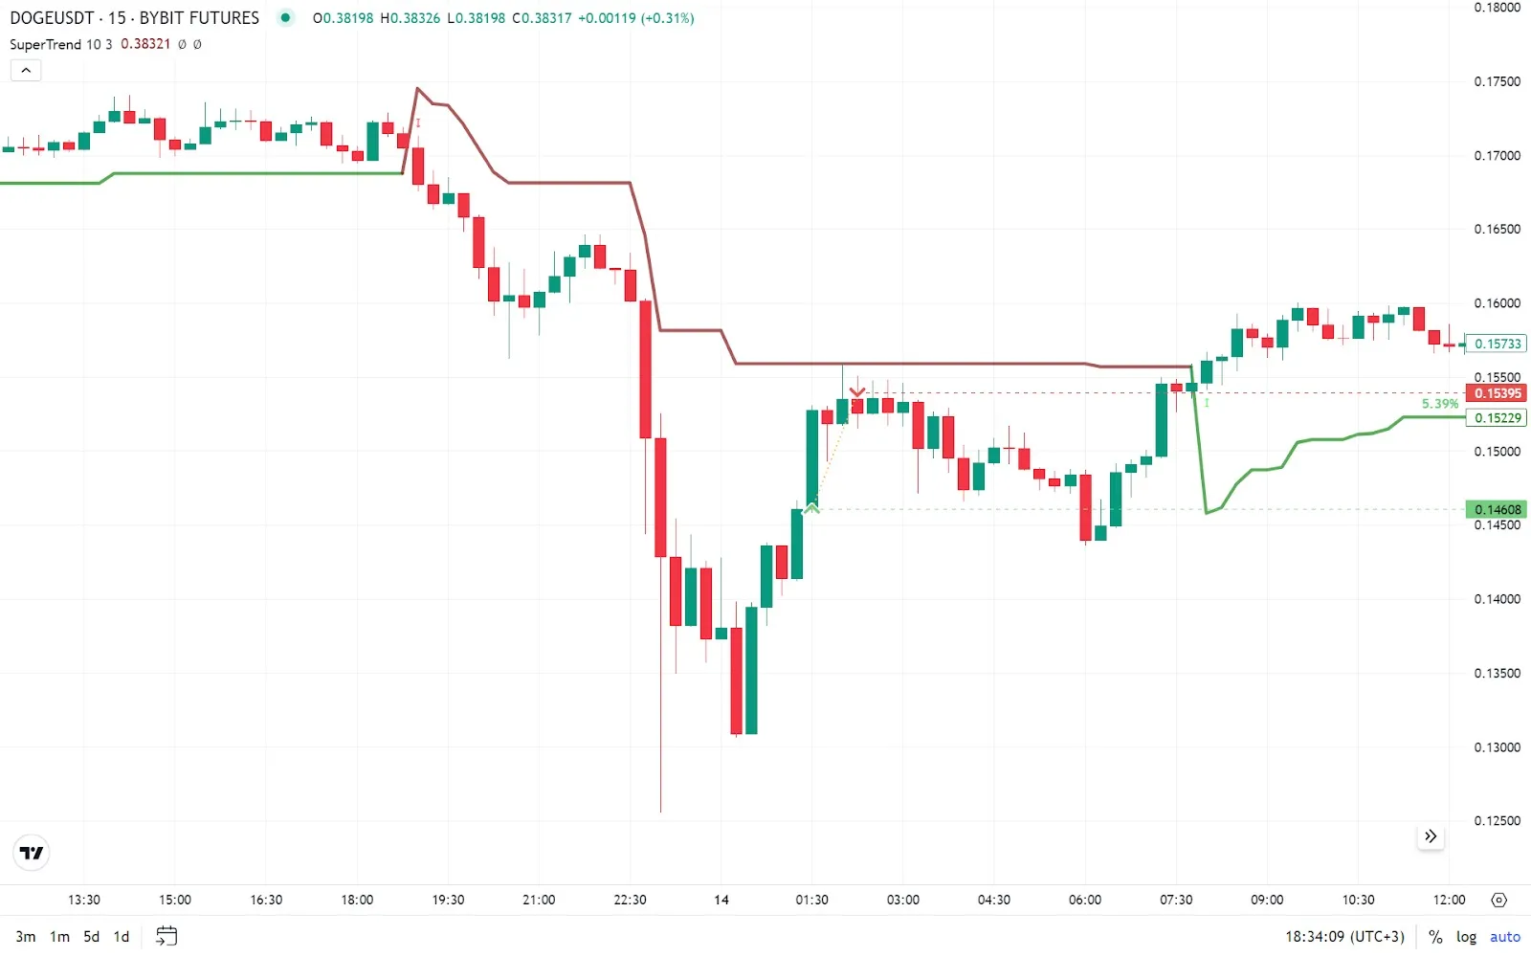1531x957 pixels.
Task: Switch to the 1d date range
Action: tap(122, 937)
